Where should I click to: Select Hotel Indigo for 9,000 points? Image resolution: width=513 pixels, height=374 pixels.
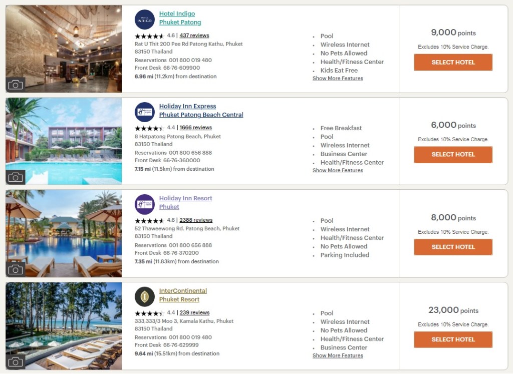click(x=453, y=62)
